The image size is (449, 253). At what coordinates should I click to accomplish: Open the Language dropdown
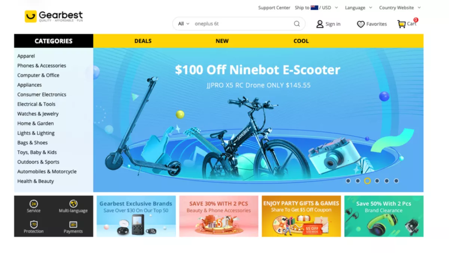pos(358,7)
